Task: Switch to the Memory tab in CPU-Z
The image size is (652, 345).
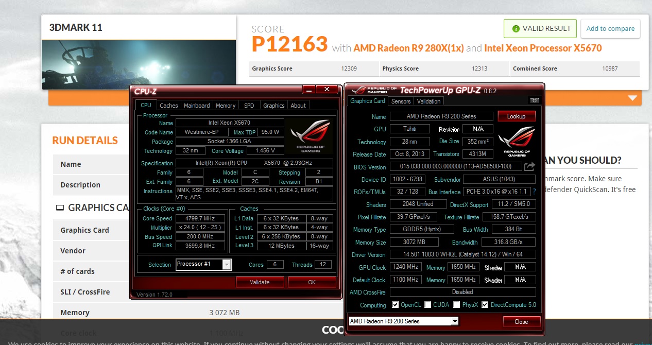Action: tap(226, 105)
